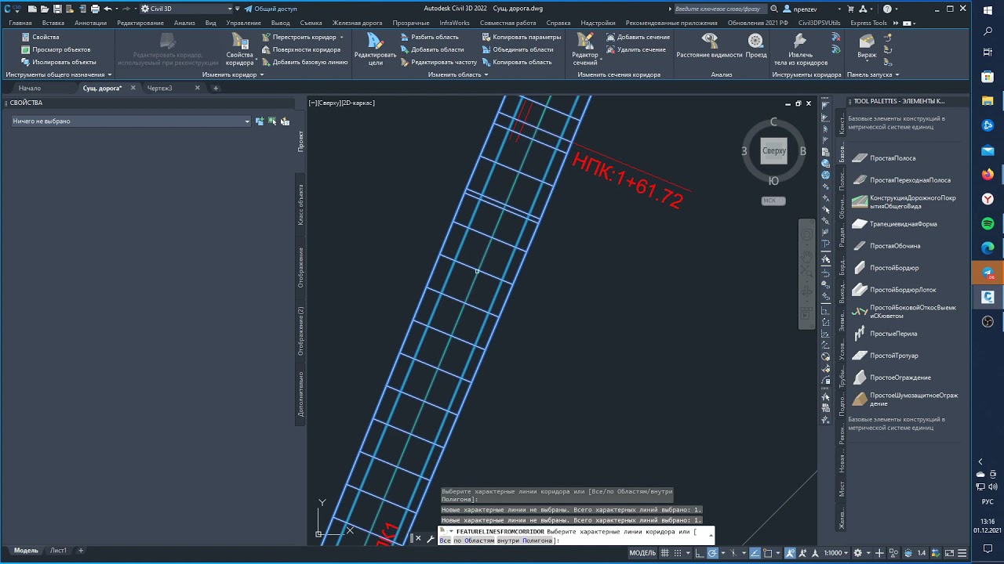Open Spotify from the taskbar

tap(988, 223)
